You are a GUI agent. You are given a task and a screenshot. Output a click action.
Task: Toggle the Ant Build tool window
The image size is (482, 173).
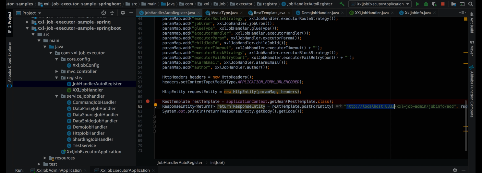pyautogui.click(x=472, y=23)
